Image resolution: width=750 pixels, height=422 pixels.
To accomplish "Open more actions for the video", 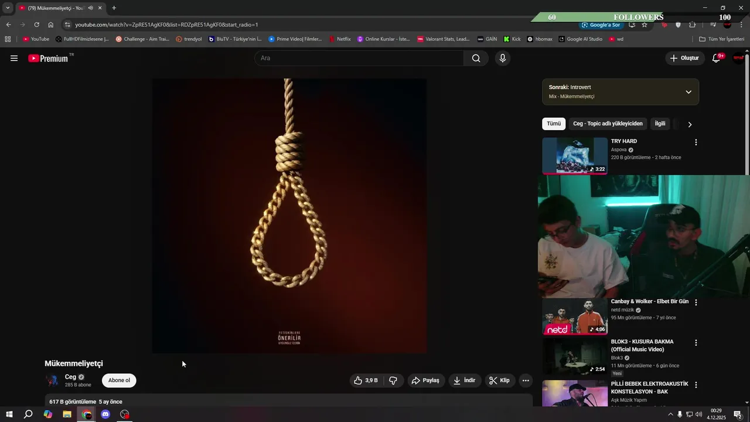I will (526, 380).
